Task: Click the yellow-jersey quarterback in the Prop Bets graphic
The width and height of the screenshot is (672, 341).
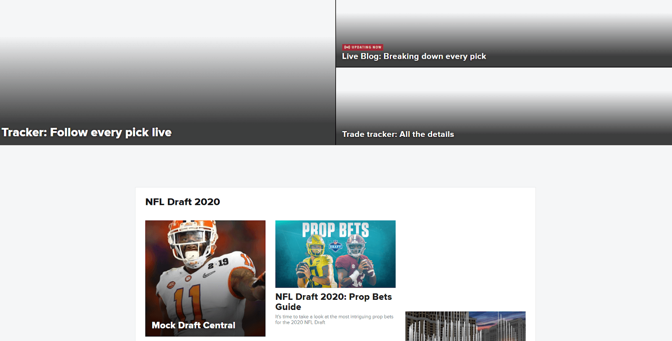Action: tap(315, 262)
